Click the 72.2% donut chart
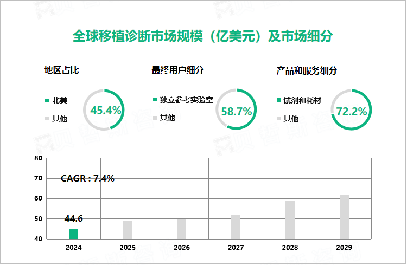Viewport: 407px width, 265px height. click(x=351, y=109)
